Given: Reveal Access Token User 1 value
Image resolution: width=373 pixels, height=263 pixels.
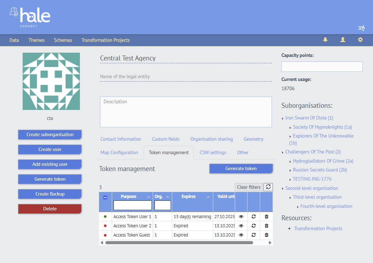Looking at the screenshot, I should [x=241, y=216].
